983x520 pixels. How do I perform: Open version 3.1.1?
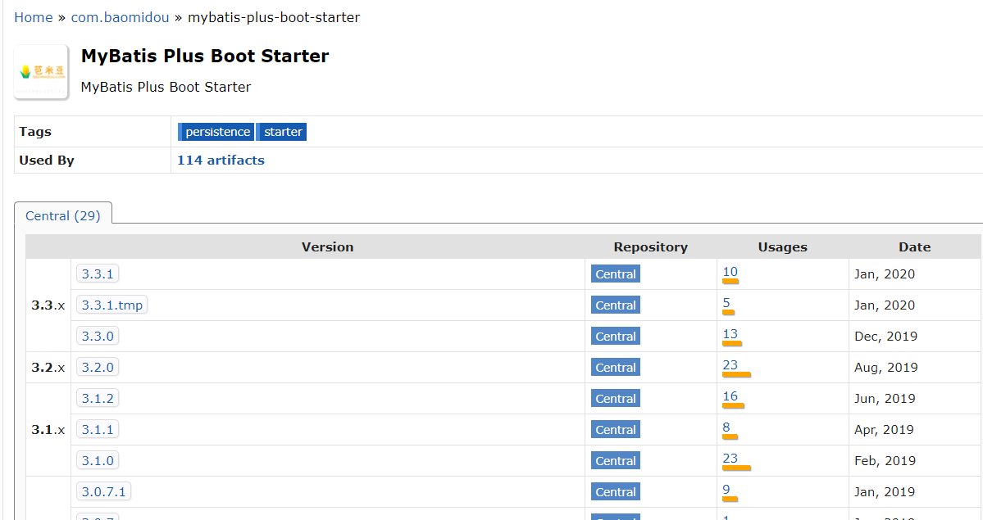(x=98, y=430)
